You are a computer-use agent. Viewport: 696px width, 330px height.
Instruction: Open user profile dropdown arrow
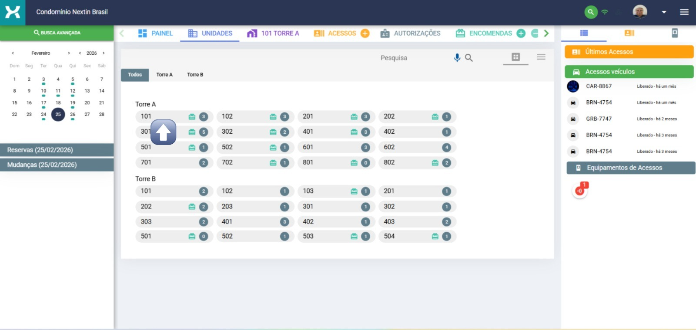tap(664, 12)
